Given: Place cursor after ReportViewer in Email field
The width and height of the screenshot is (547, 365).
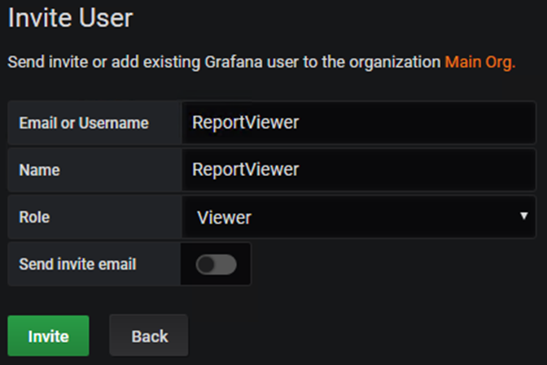Looking at the screenshot, I should click(x=301, y=123).
